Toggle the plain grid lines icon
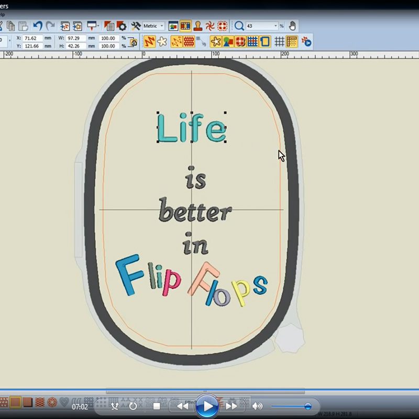Screen dimensions: 419x419 279,42
